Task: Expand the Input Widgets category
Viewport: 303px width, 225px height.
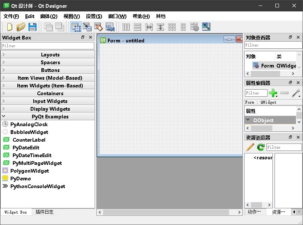Action: pos(48,101)
